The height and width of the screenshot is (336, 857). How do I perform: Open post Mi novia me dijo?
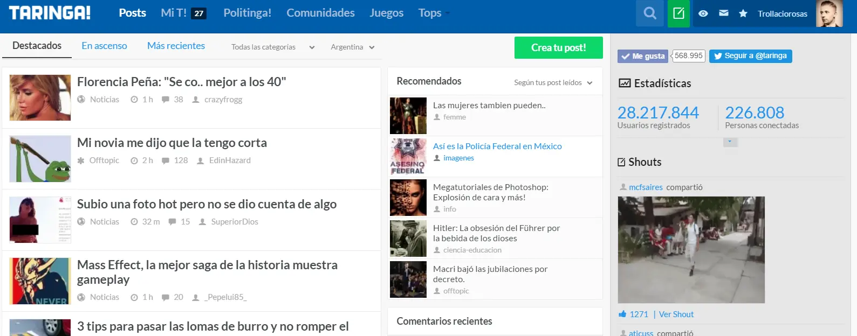pos(172,143)
